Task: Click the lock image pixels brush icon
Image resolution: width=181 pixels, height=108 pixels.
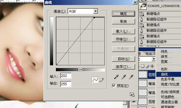Action: (148, 66)
